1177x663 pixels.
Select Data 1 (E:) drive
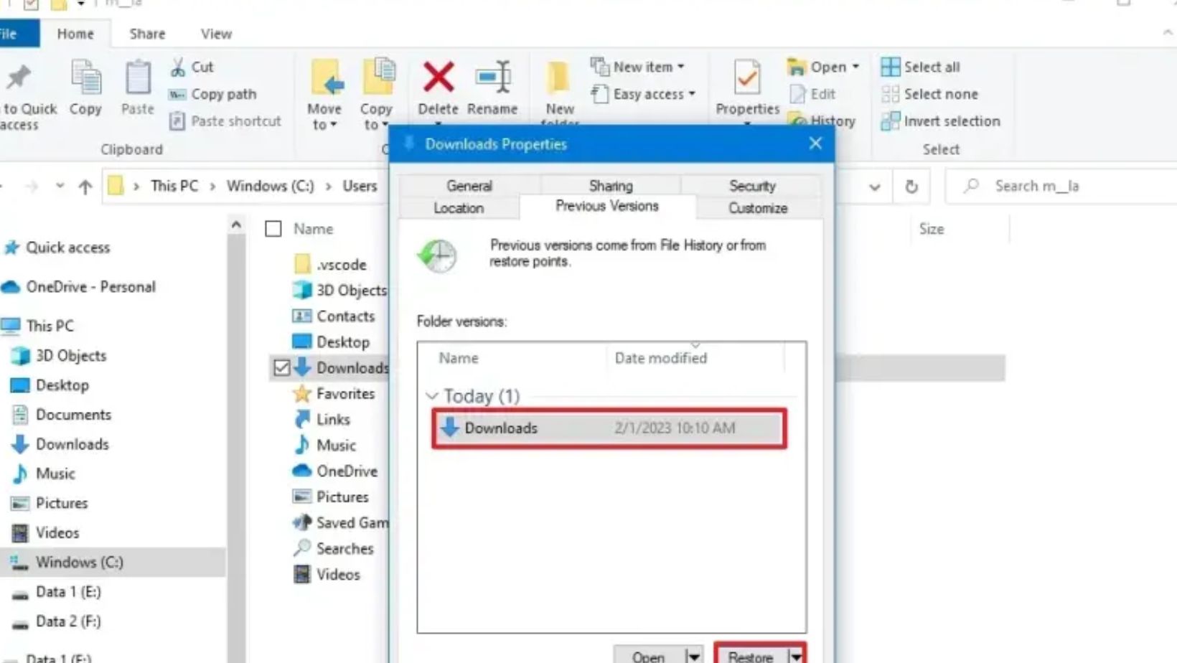click(x=57, y=592)
